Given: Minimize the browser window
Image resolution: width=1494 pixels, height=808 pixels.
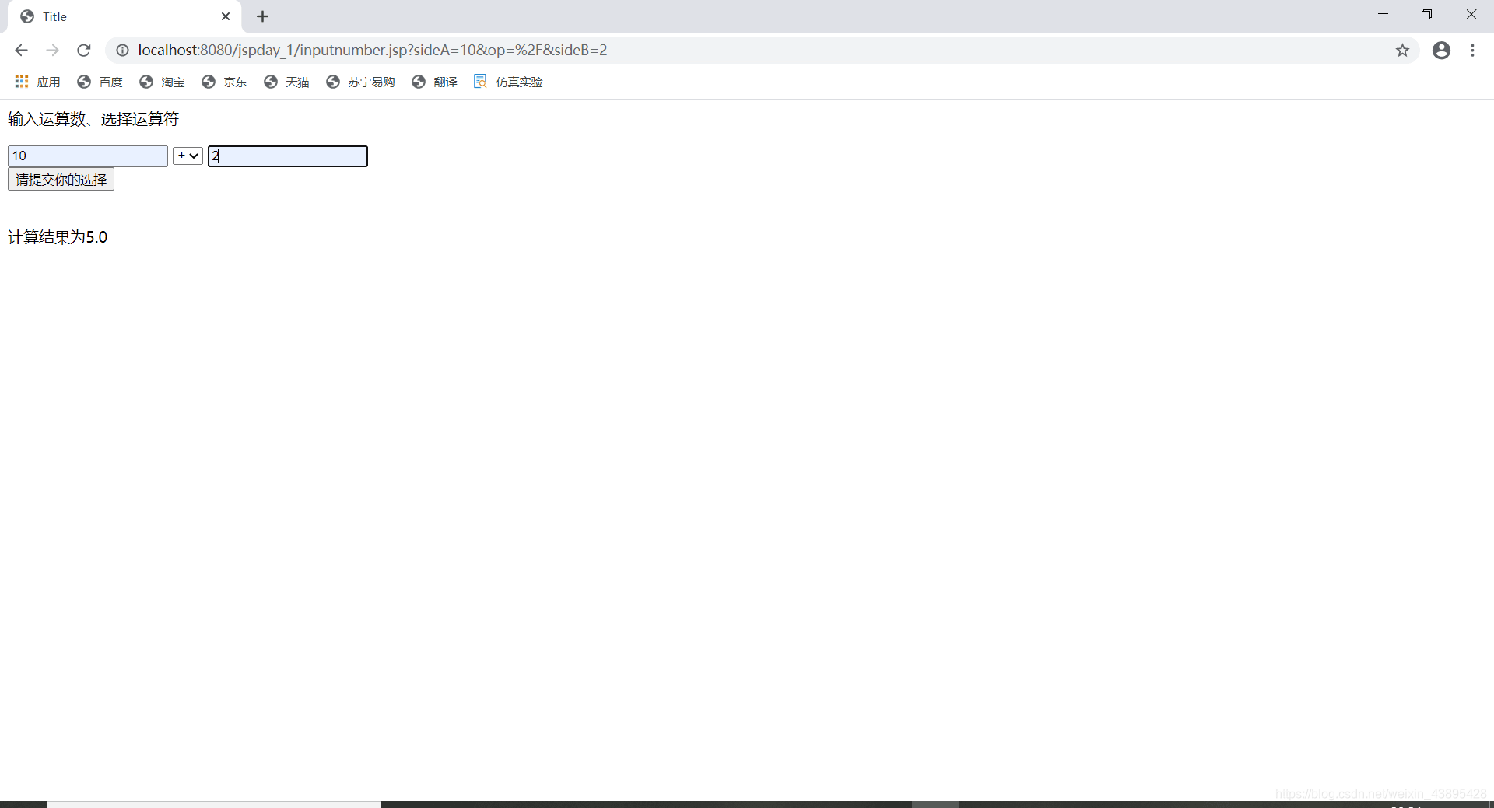Looking at the screenshot, I should pos(1383,15).
